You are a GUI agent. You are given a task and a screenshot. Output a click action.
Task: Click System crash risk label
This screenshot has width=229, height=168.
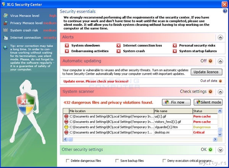(24, 30)
